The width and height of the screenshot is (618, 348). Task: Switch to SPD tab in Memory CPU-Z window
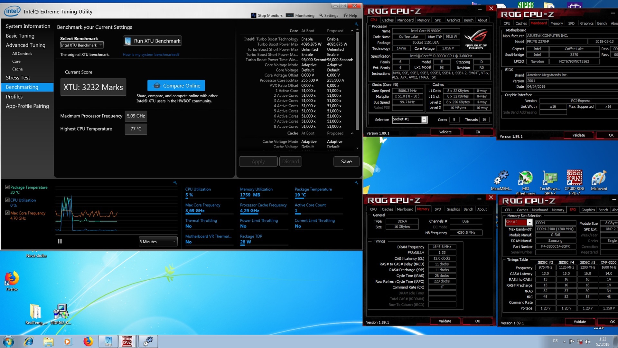pyautogui.click(x=438, y=209)
